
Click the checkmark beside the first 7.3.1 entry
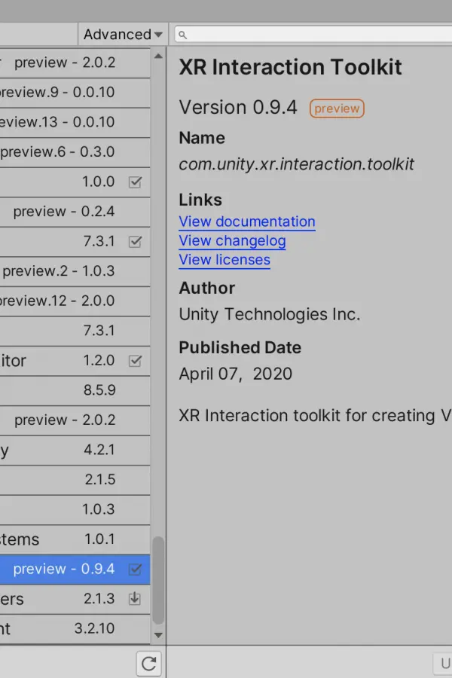(x=135, y=242)
